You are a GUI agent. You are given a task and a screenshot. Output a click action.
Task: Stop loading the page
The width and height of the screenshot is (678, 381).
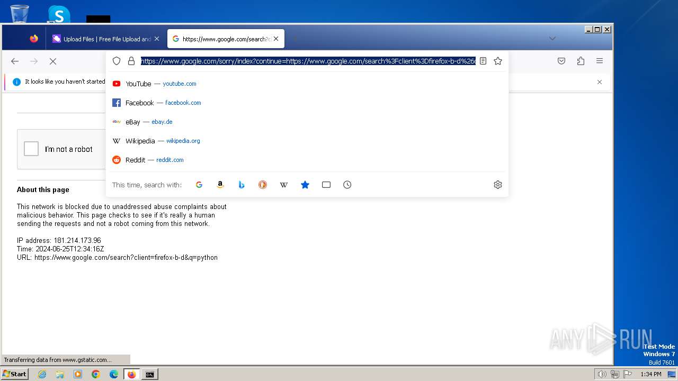(53, 61)
